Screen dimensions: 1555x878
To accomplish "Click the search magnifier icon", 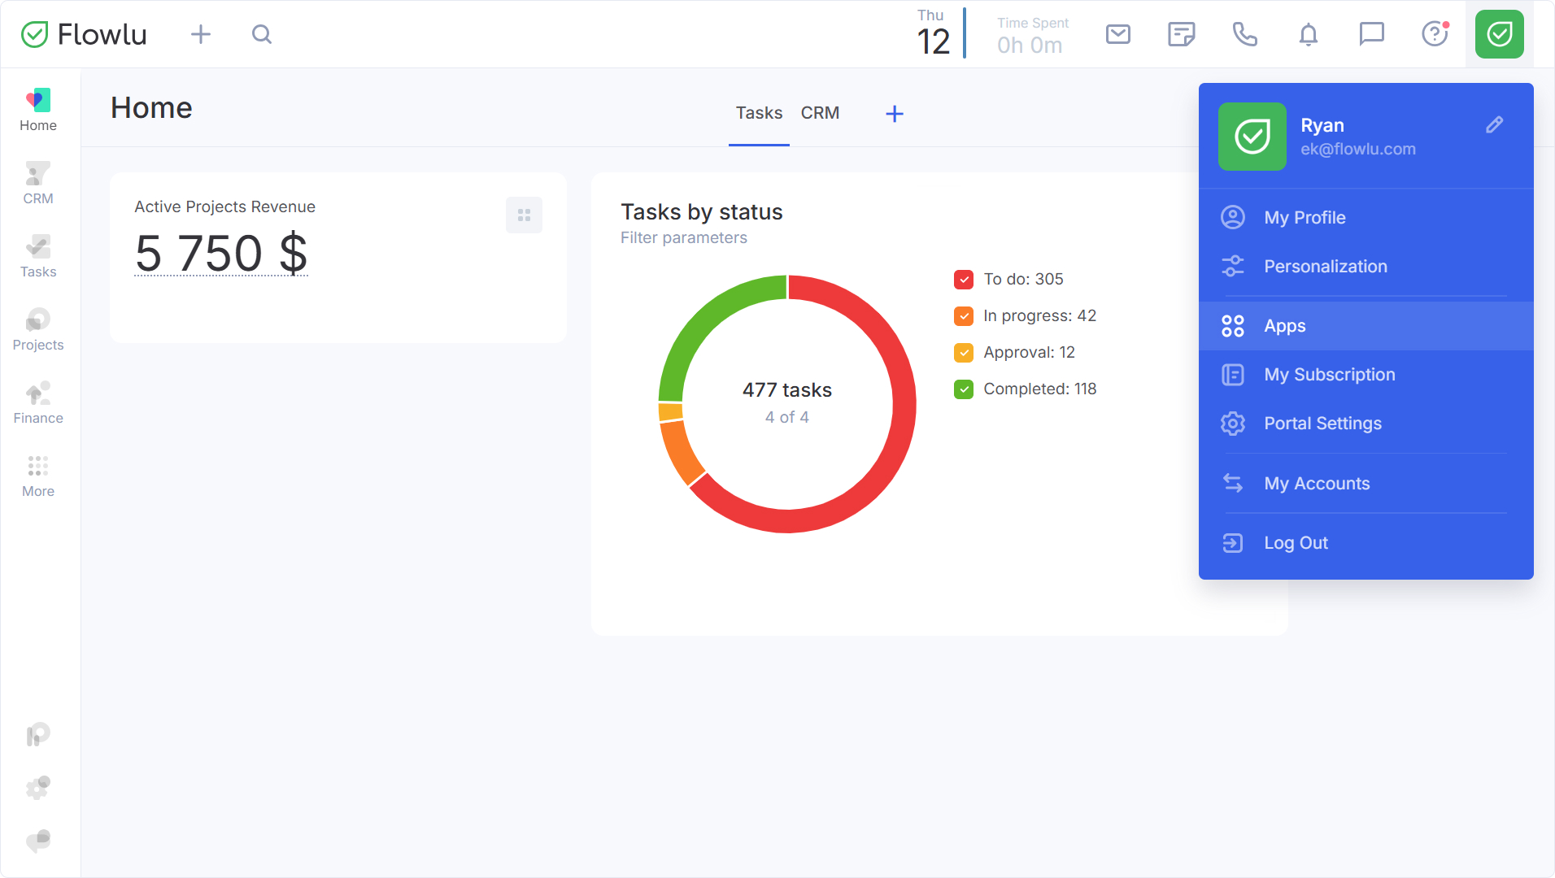I will tap(261, 34).
